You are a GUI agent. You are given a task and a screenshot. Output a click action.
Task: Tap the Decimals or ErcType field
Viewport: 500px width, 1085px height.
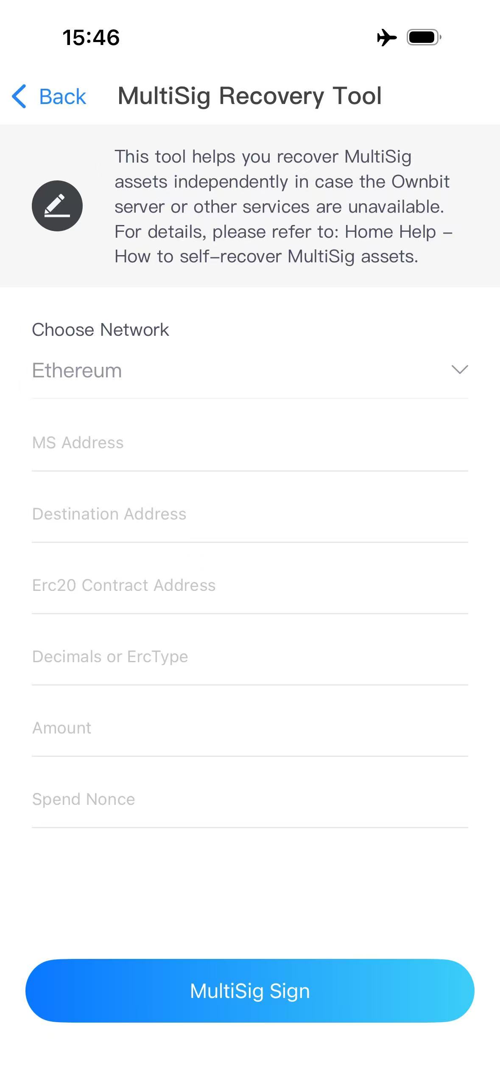(x=249, y=657)
